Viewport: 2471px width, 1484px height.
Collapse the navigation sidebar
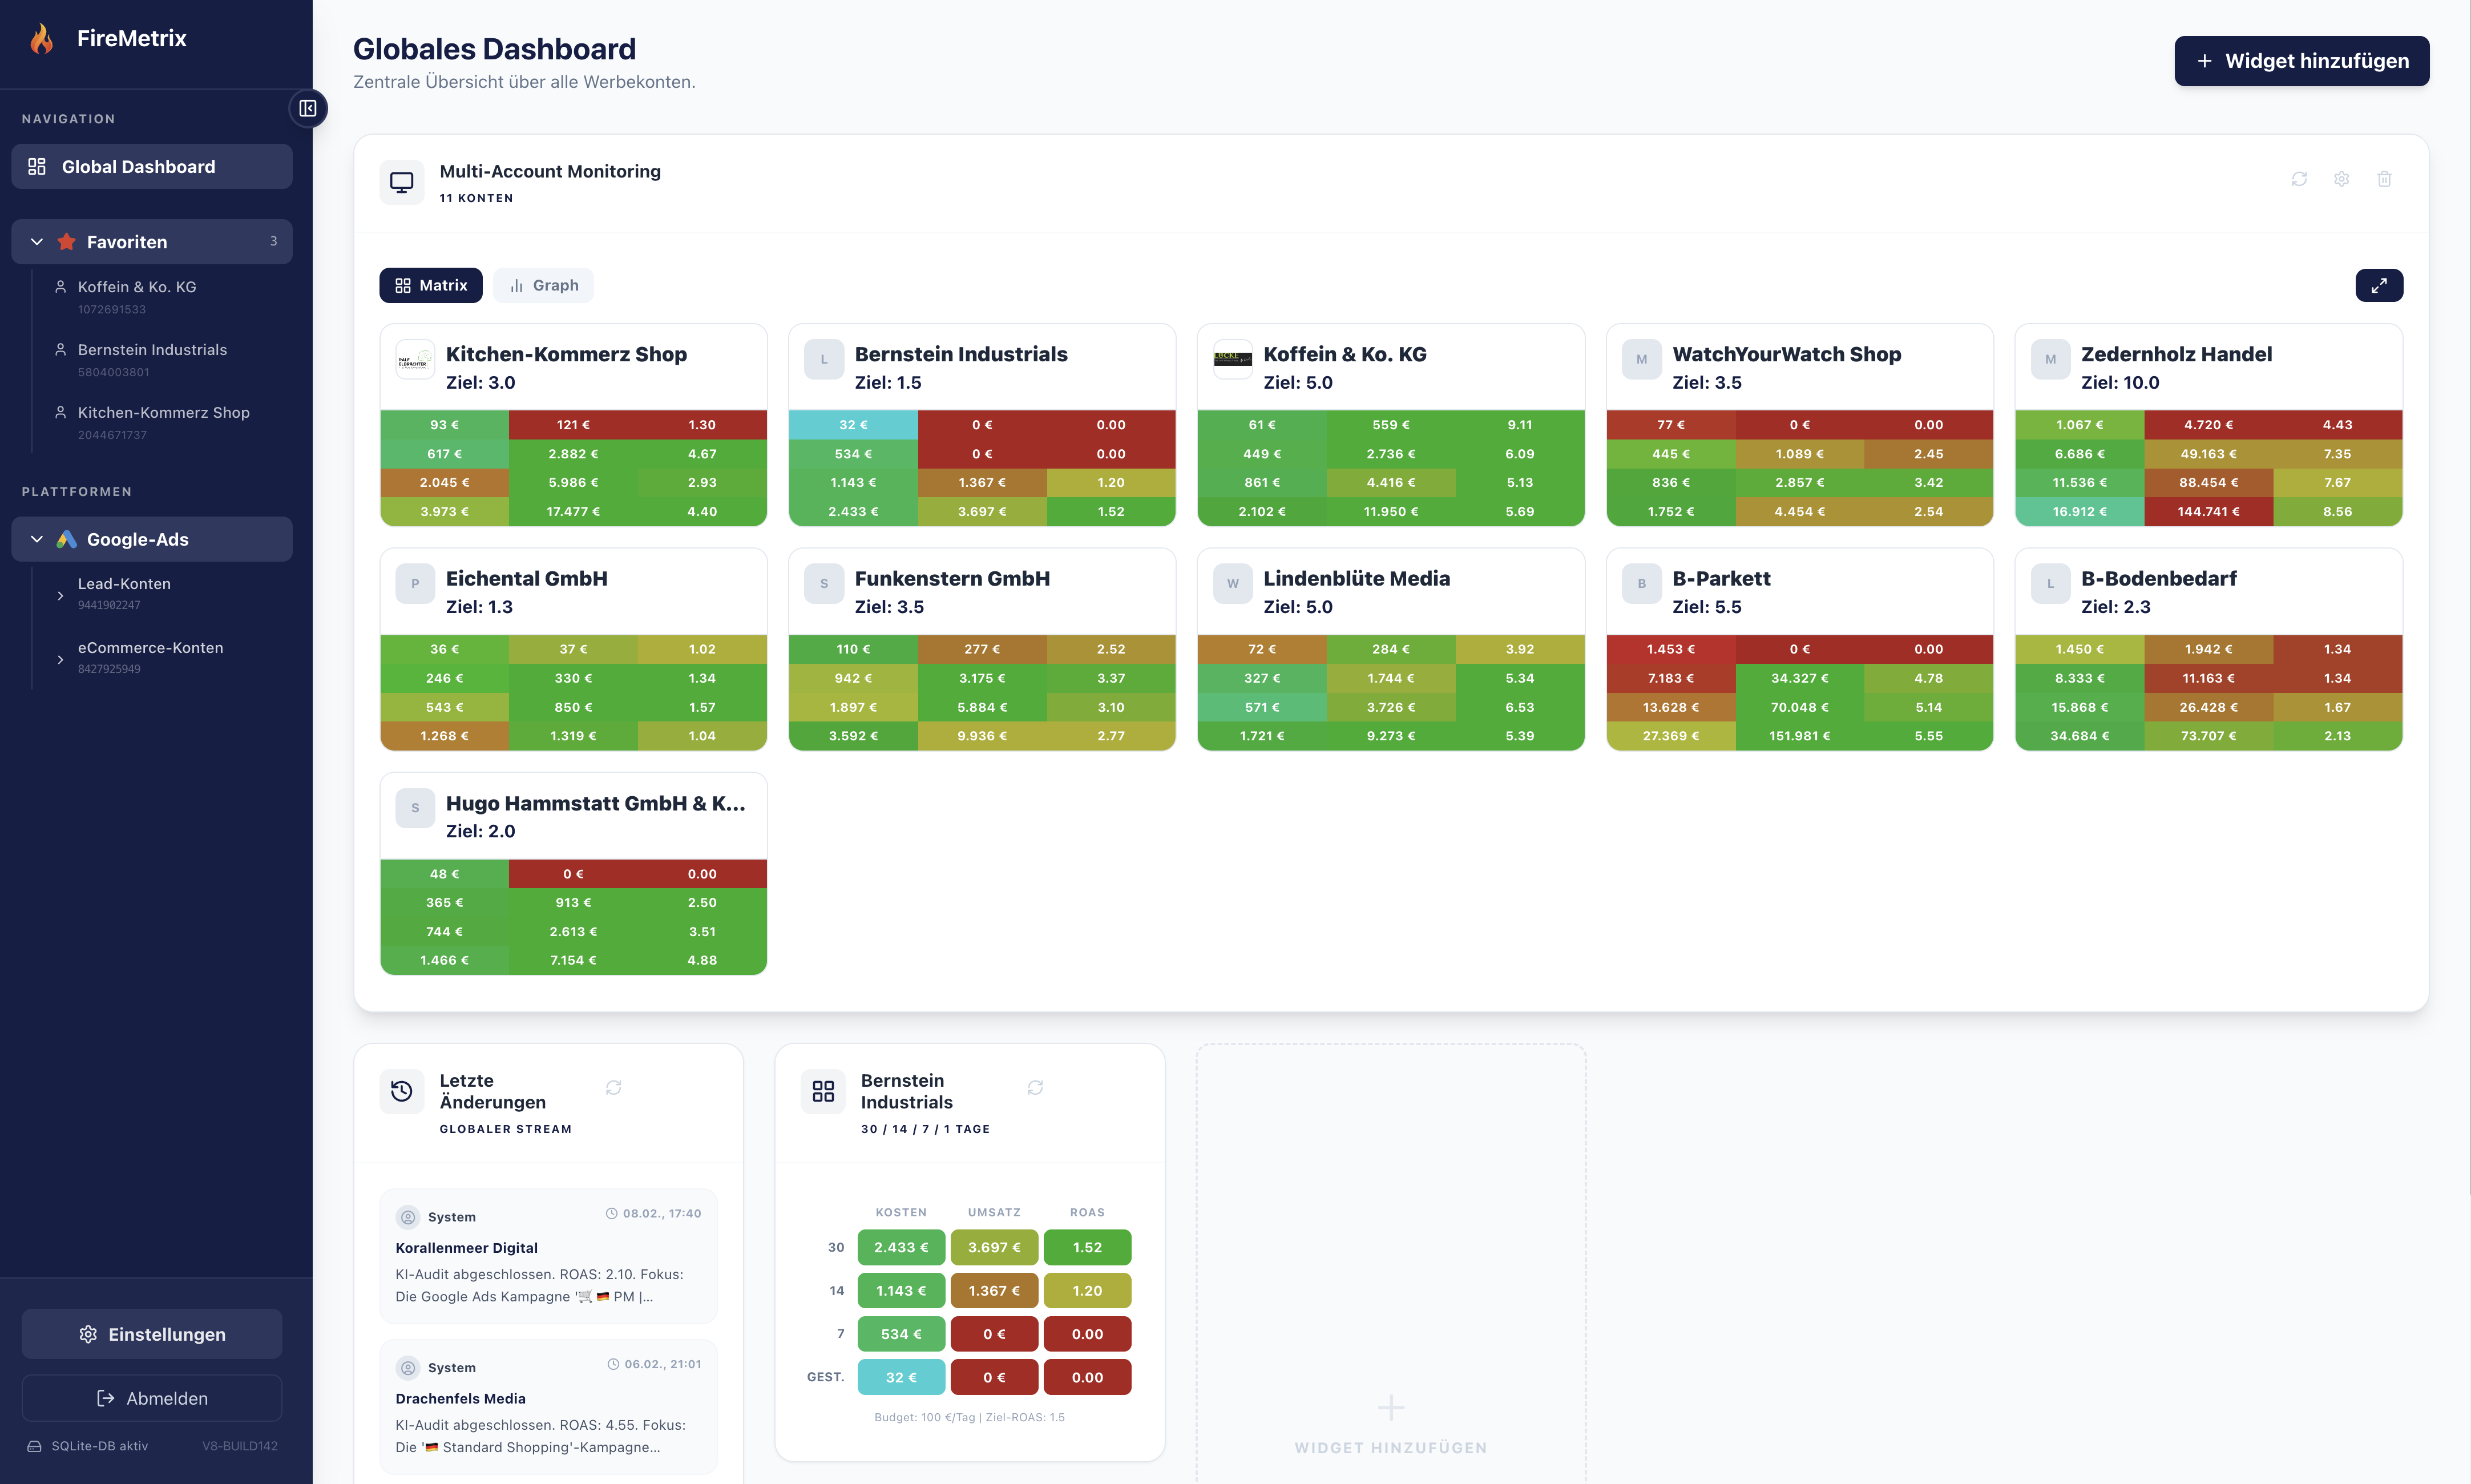(308, 108)
